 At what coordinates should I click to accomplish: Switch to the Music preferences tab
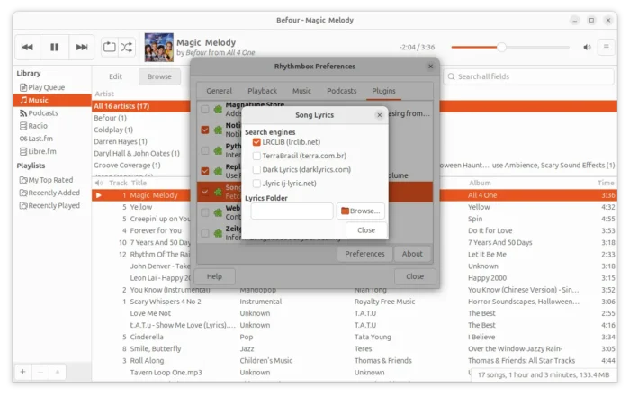point(301,91)
